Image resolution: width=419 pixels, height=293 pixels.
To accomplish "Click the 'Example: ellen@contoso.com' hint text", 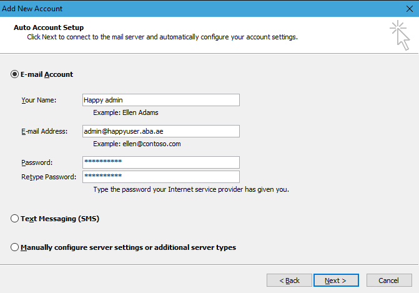I will pyautogui.click(x=137, y=144).
